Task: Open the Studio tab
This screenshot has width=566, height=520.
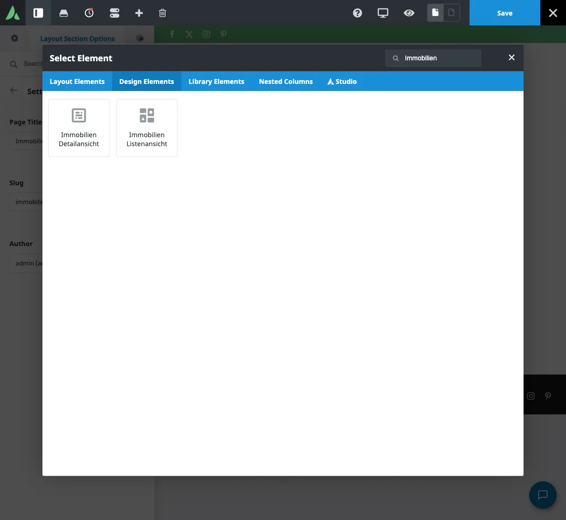Action: 342,82
